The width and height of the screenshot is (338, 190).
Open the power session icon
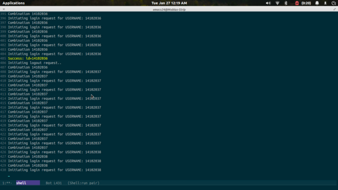[x=334, y=3]
